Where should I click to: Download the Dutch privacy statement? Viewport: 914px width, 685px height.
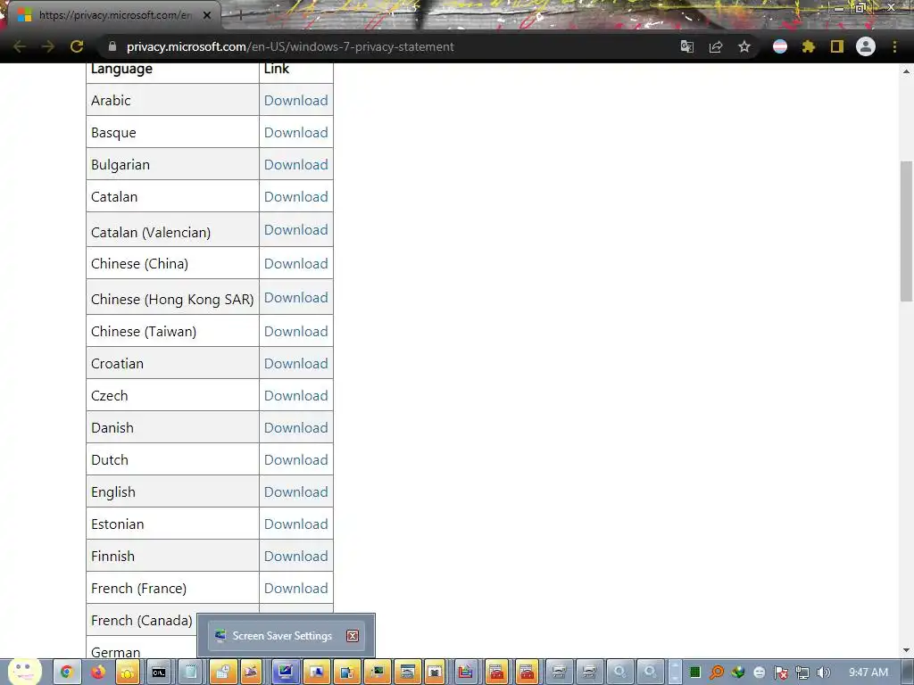point(296,459)
